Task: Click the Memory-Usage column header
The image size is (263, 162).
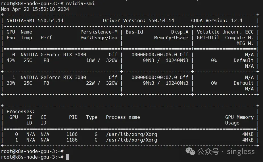Action: point(171,38)
